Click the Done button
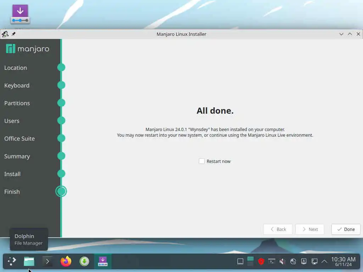Screen dimensions: 363x272 click(x=346, y=229)
